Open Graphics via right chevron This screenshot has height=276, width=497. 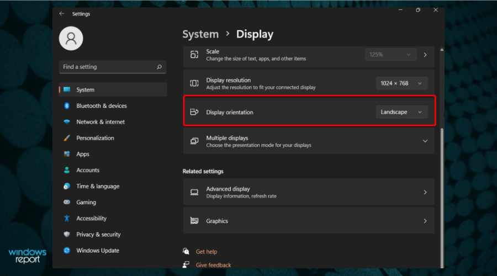425,221
